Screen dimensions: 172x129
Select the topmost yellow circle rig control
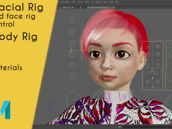point(72,20)
